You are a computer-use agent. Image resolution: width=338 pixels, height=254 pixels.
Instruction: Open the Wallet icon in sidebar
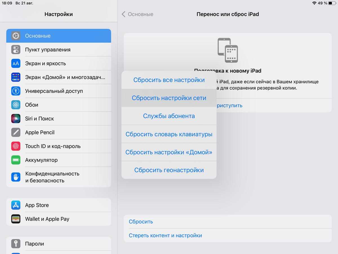(16, 219)
